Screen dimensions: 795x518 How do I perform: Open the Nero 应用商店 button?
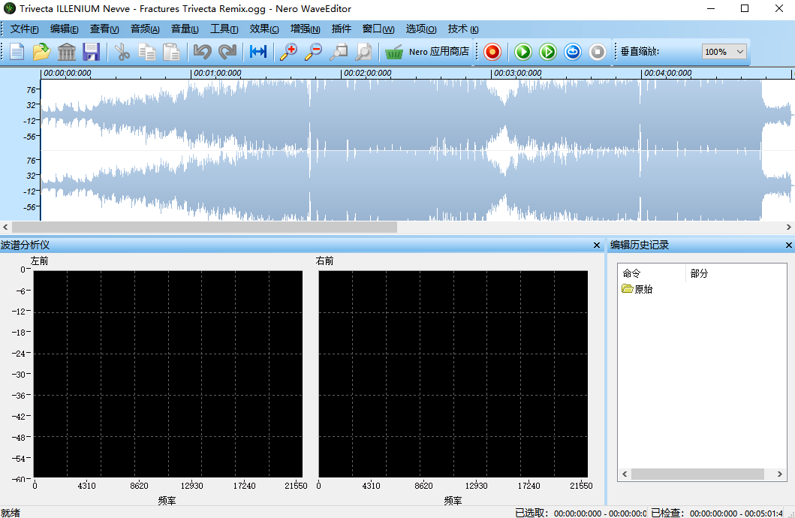pos(426,52)
